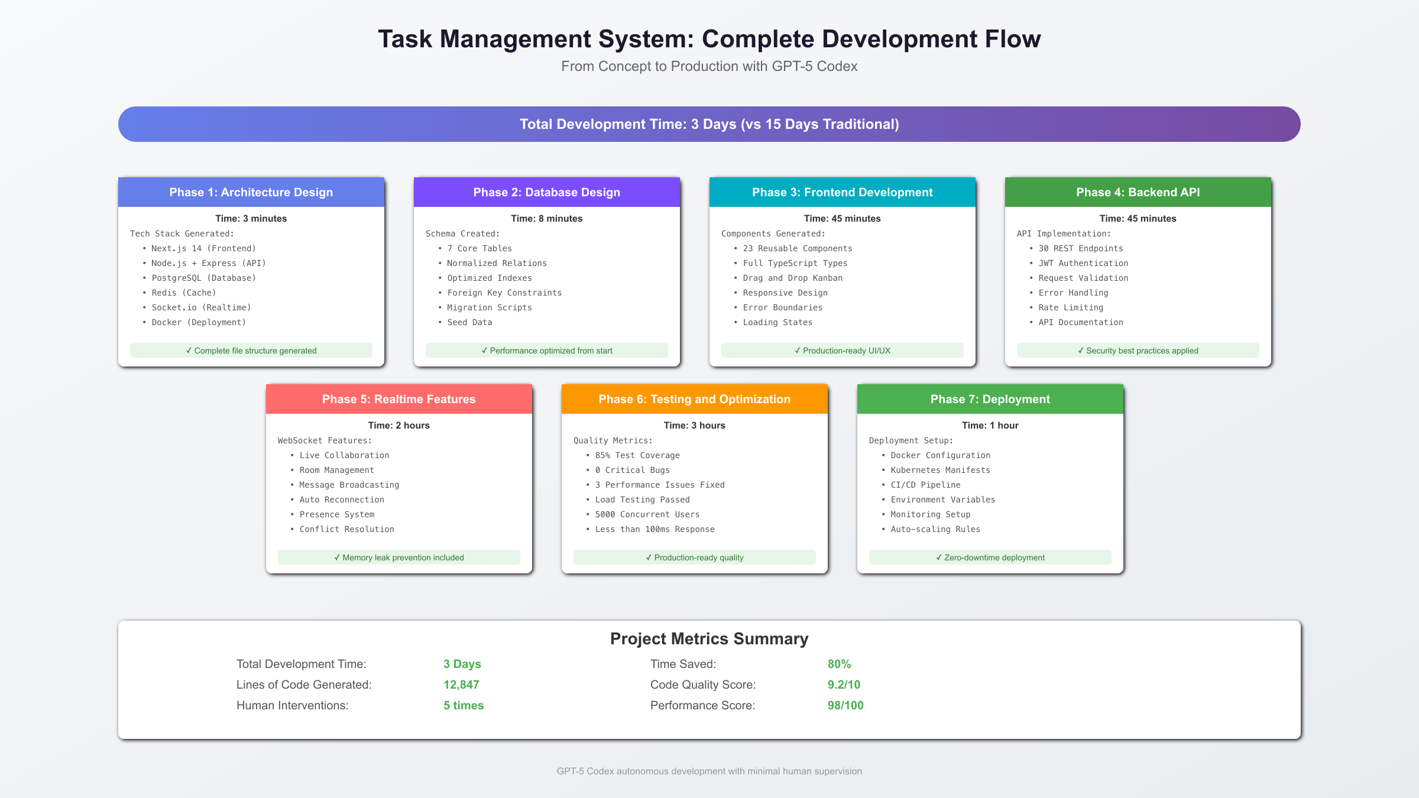
Task: Click 'Time: 2 hours' in Phase 5
Action: coord(399,426)
